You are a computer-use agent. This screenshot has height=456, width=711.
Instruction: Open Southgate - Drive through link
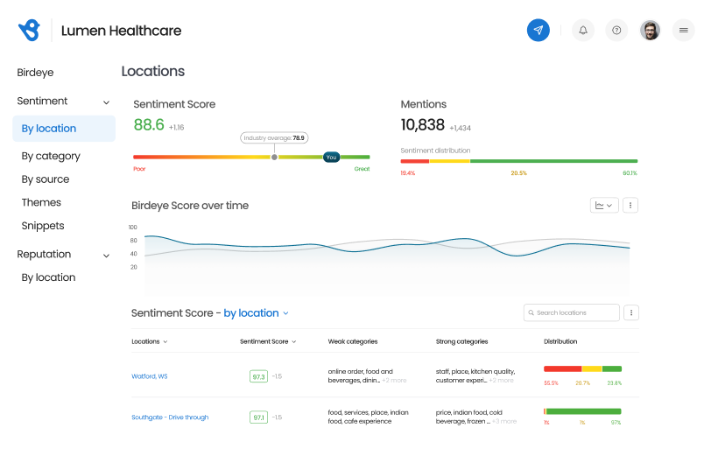click(170, 417)
